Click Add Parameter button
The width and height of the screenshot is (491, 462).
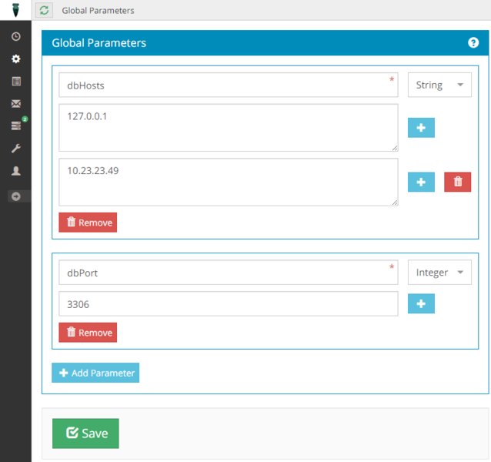[95, 373]
